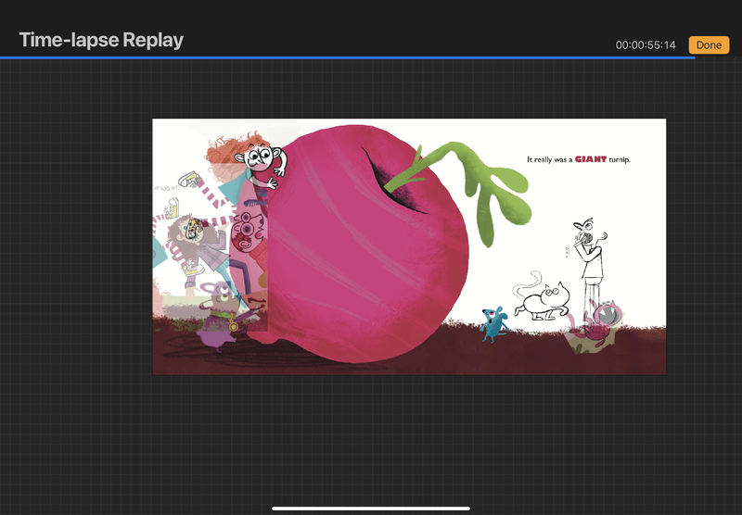Click the pink creature at the man's feet
This screenshot has height=515, width=742.
598,318
